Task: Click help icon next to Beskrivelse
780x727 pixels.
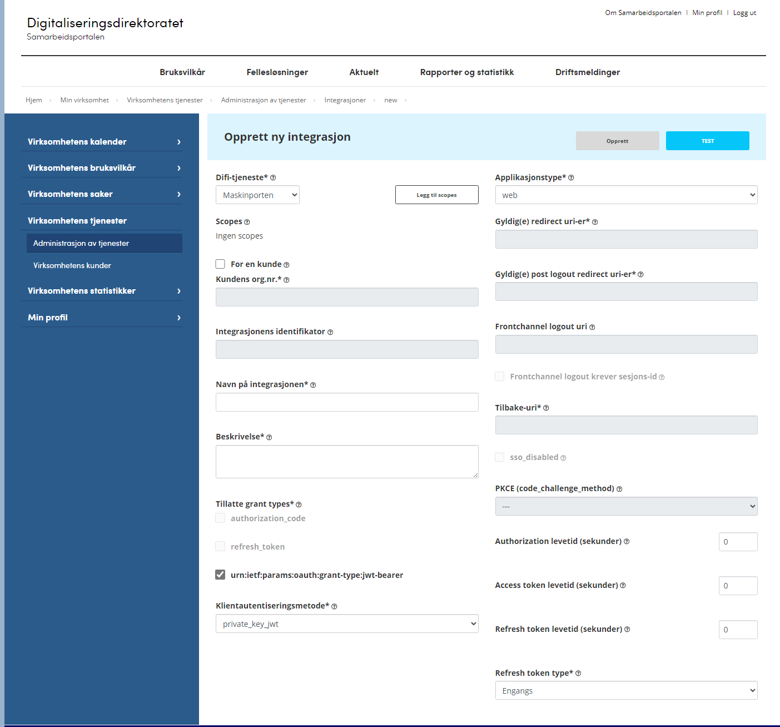Action: pos(269,437)
